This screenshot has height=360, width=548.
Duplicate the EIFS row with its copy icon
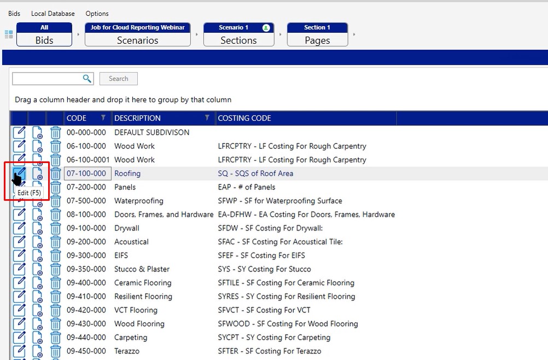click(x=37, y=256)
